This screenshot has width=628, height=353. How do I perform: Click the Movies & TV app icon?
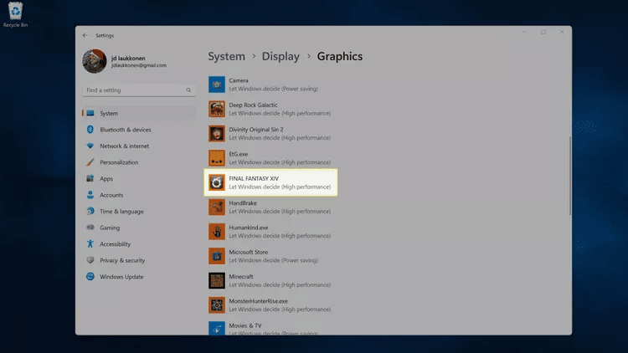coord(217,329)
